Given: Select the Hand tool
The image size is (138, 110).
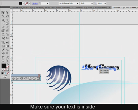Looking at the screenshot, I should point(3,61).
